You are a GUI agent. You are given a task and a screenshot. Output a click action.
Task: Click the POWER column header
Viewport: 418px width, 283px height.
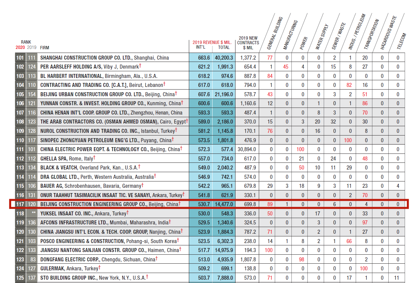(x=303, y=43)
